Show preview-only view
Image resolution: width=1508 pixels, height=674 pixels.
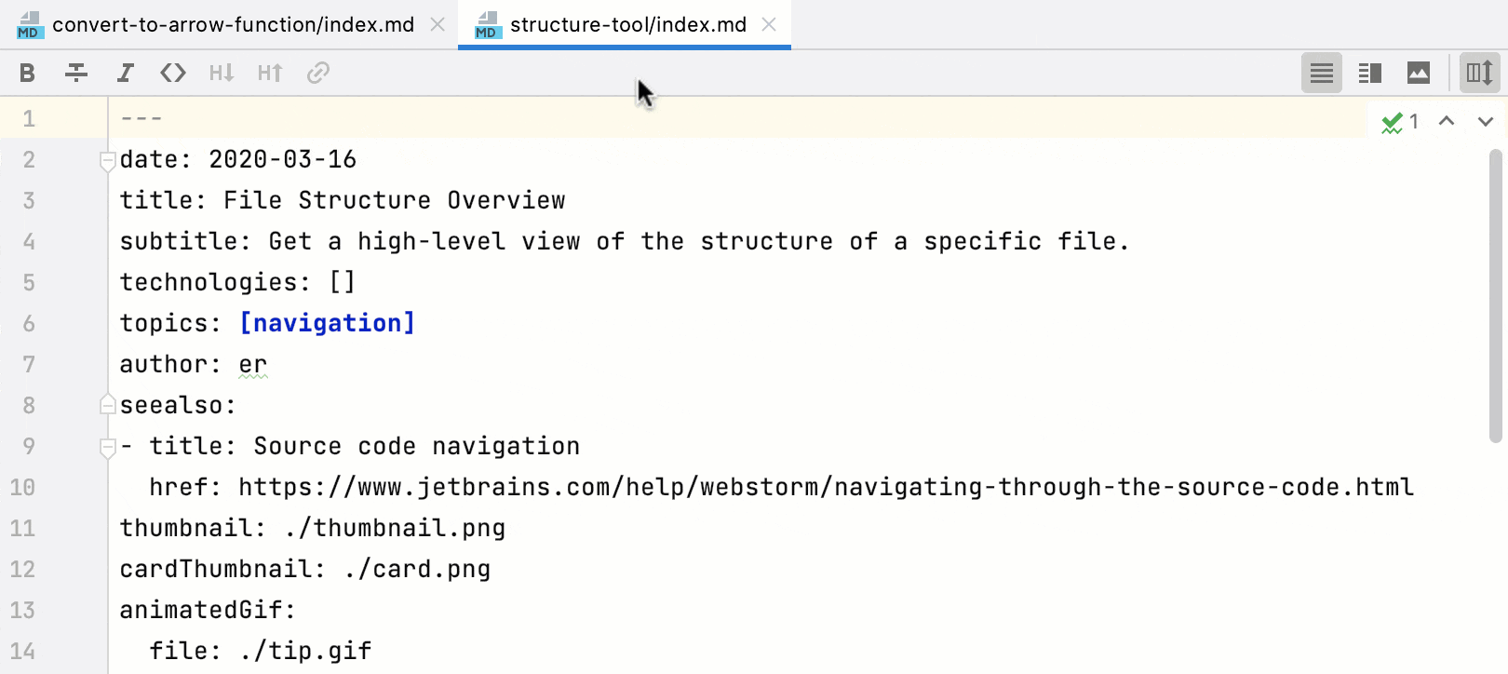point(1418,73)
